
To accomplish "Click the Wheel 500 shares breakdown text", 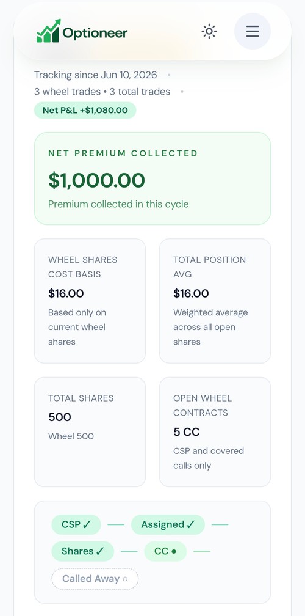I will point(71,436).
